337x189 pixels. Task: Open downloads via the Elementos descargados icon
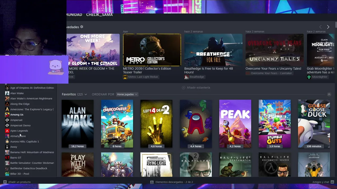(x=152, y=182)
